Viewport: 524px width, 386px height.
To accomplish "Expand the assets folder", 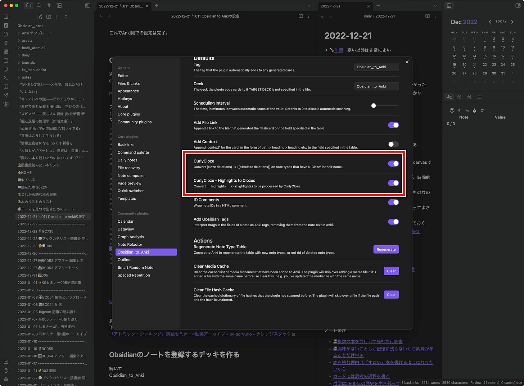I will (27, 41).
